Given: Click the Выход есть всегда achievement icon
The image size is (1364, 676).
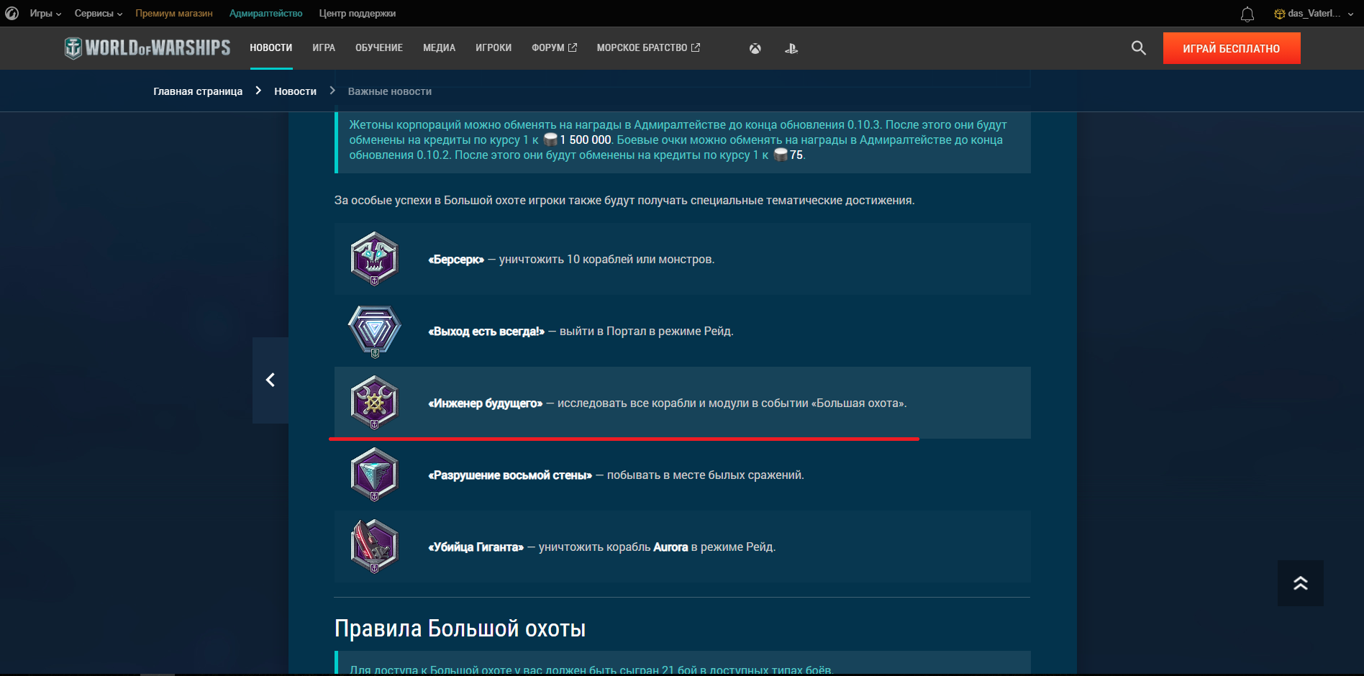Looking at the screenshot, I should coord(374,331).
